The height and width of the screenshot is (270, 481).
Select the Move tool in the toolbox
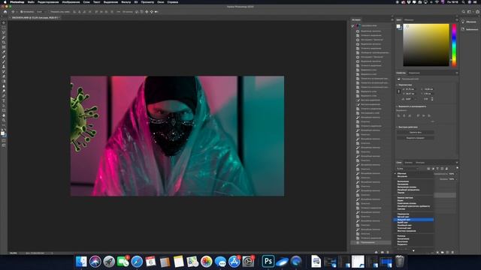pyautogui.click(x=4, y=22)
